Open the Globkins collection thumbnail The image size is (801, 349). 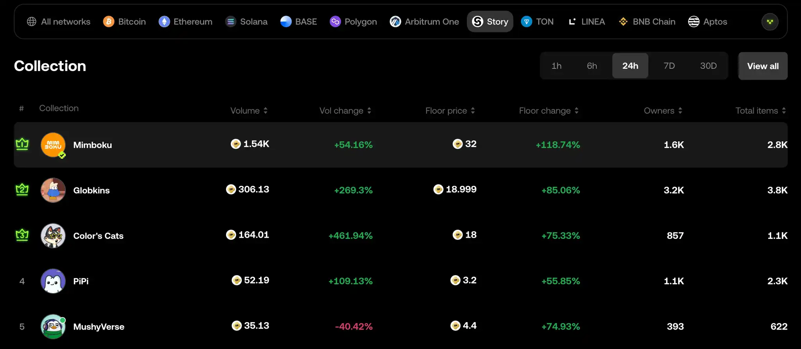click(53, 190)
